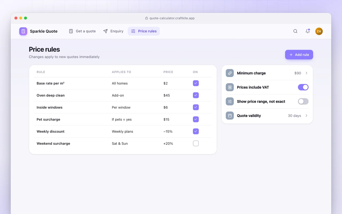Click the −15% price cell
This screenshot has height=214, width=342.
click(168, 131)
